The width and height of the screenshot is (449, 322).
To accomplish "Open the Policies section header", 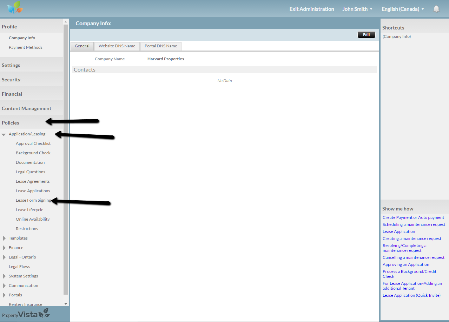I will click(x=11, y=123).
